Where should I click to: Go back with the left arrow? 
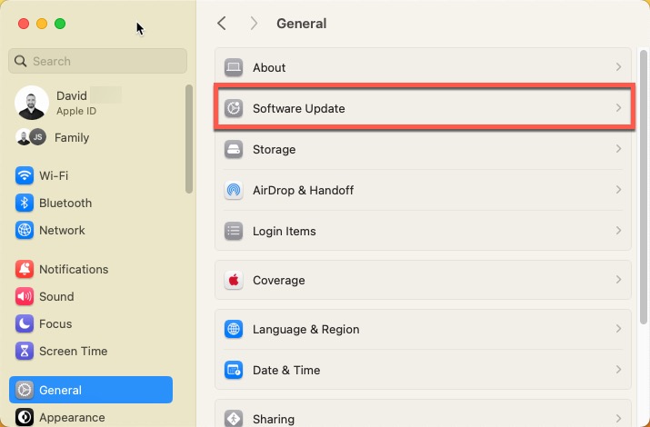[x=222, y=24]
